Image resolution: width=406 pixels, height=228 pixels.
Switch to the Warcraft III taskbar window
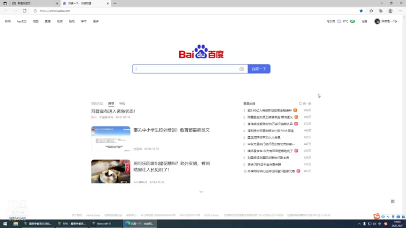click(x=106, y=224)
